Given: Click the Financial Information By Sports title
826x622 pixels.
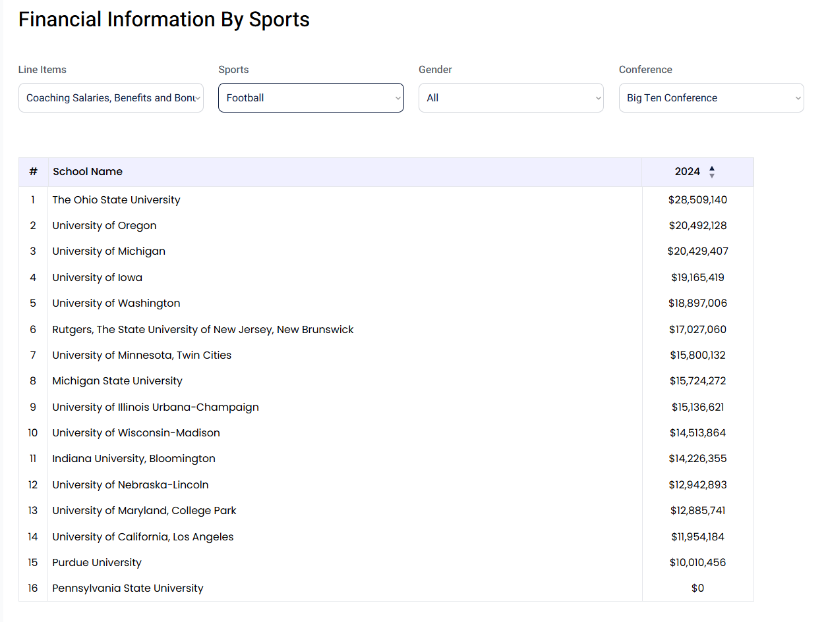Looking at the screenshot, I should click(x=163, y=19).
